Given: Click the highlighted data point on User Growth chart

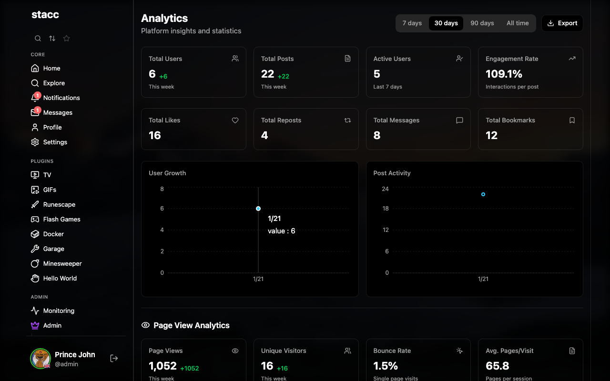Looking at the screenshot, I should coord(258,209).
